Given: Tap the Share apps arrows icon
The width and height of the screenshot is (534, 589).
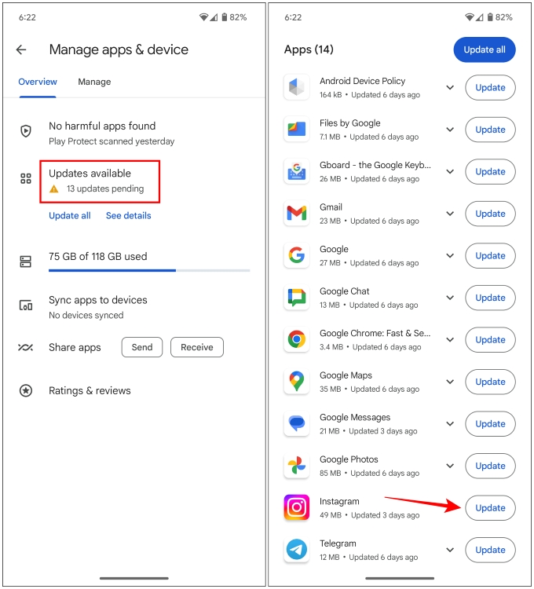Looking at the screenshot, I should click(26, 347).
